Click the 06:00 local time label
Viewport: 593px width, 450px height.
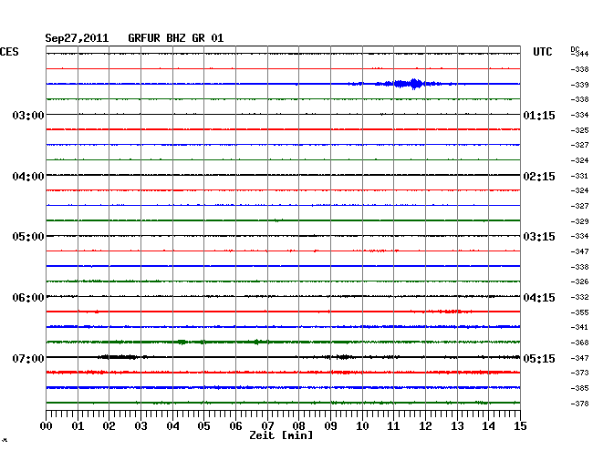coord(28,298)
